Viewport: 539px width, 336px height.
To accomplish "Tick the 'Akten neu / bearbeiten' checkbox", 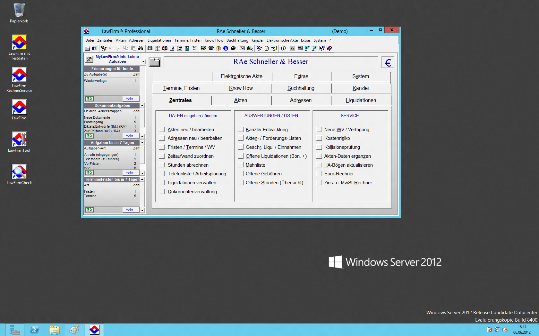I will tap(162, 130).
